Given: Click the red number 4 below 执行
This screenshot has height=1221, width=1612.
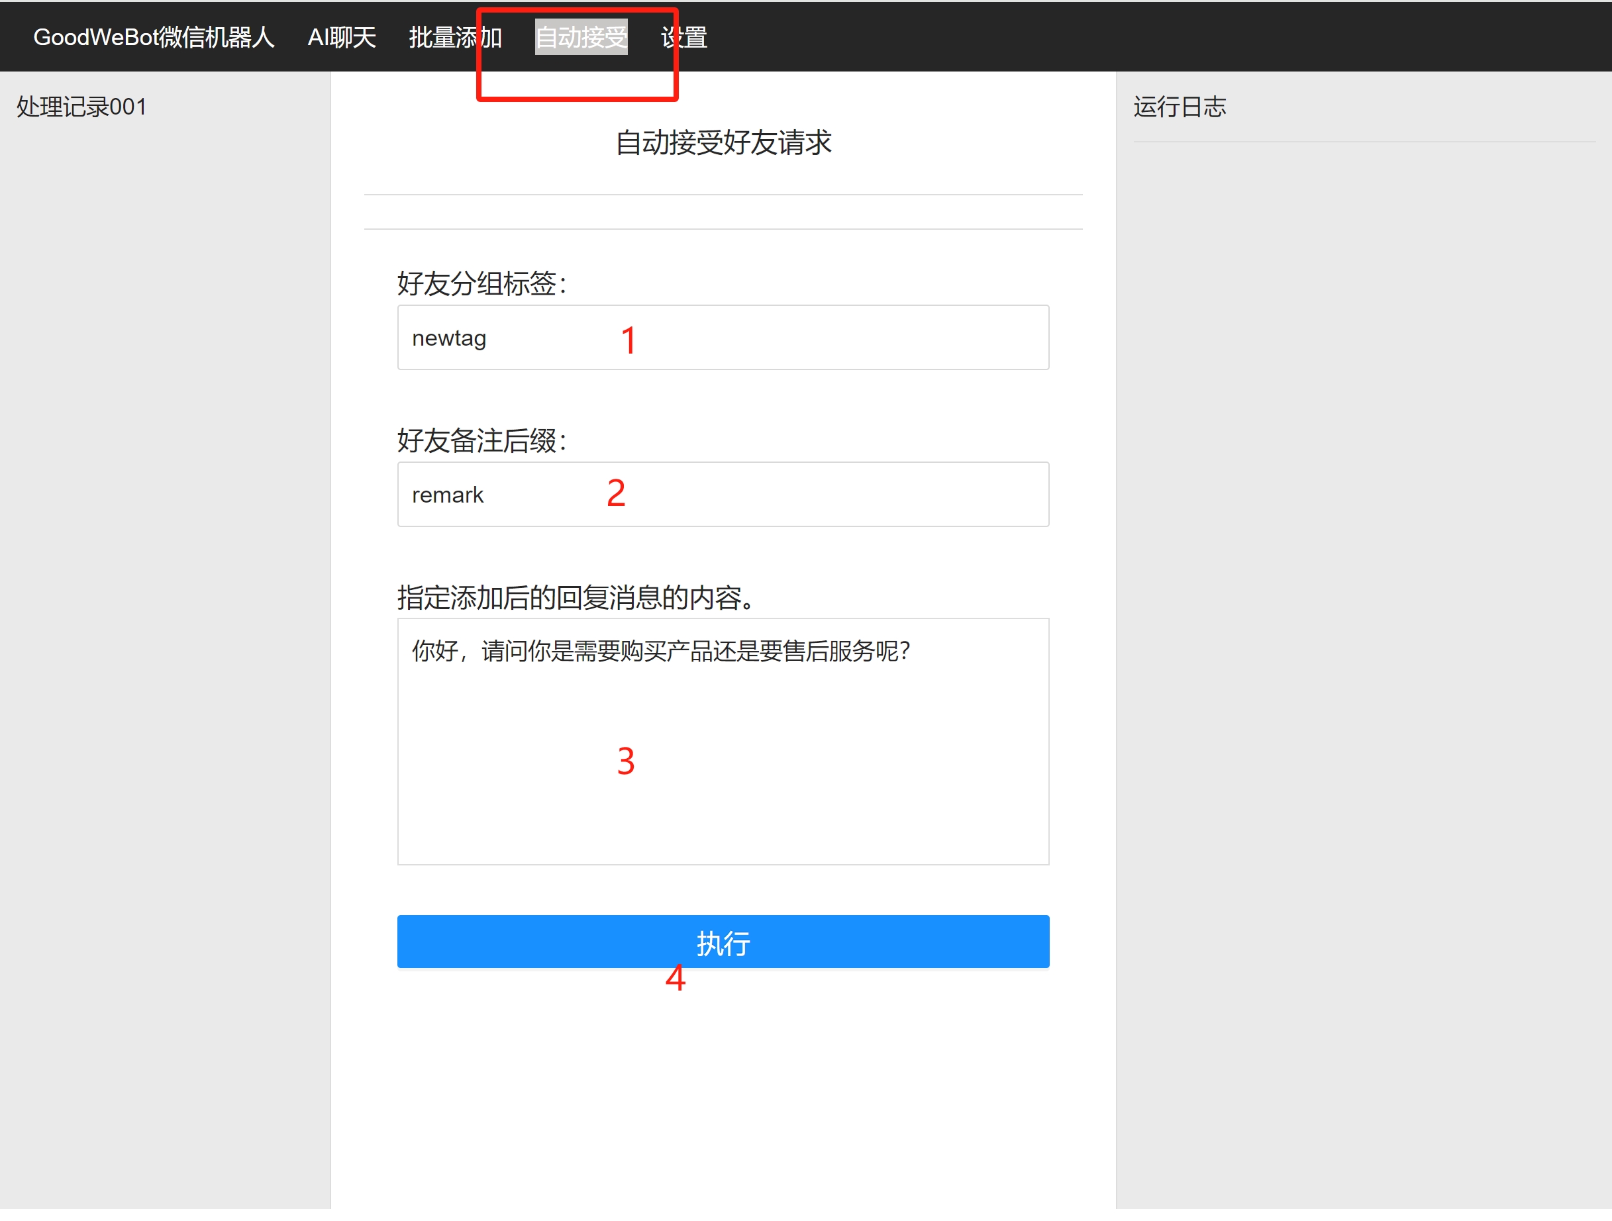Looking at the screenshot, I should tap(675, 978).
